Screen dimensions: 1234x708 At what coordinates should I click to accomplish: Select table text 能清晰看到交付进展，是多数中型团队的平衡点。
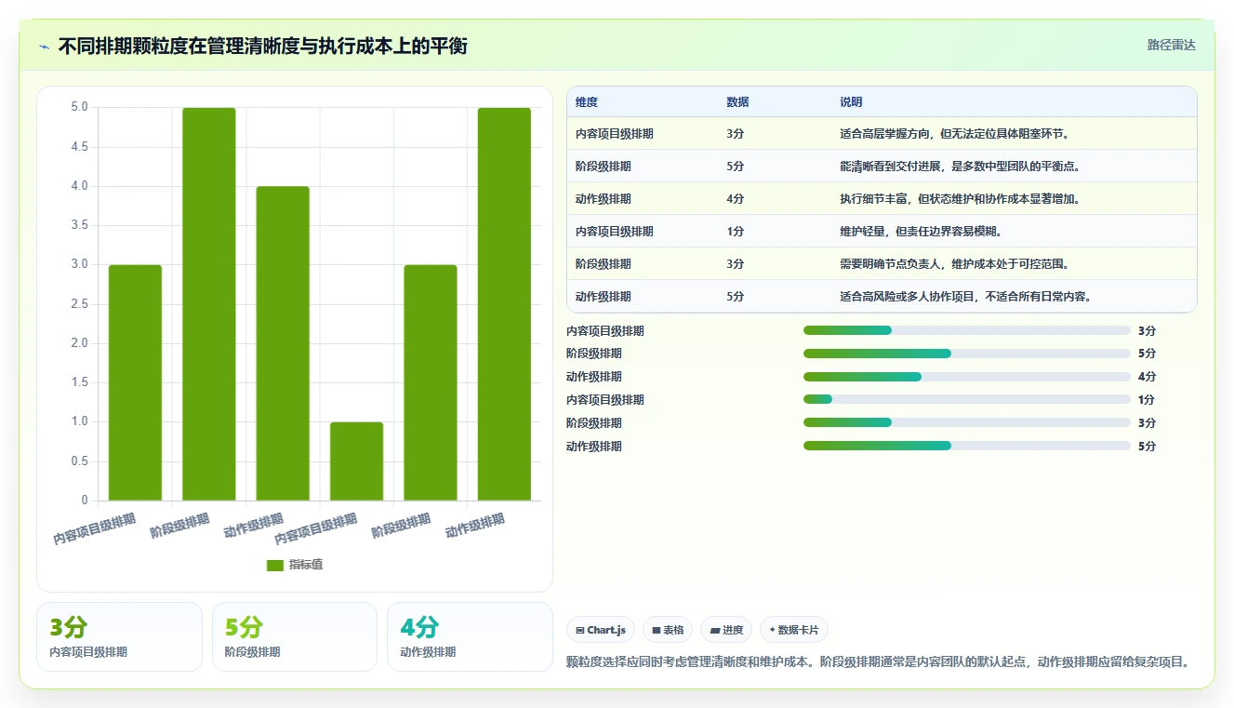pyautogui.click(x=960, y=167)
